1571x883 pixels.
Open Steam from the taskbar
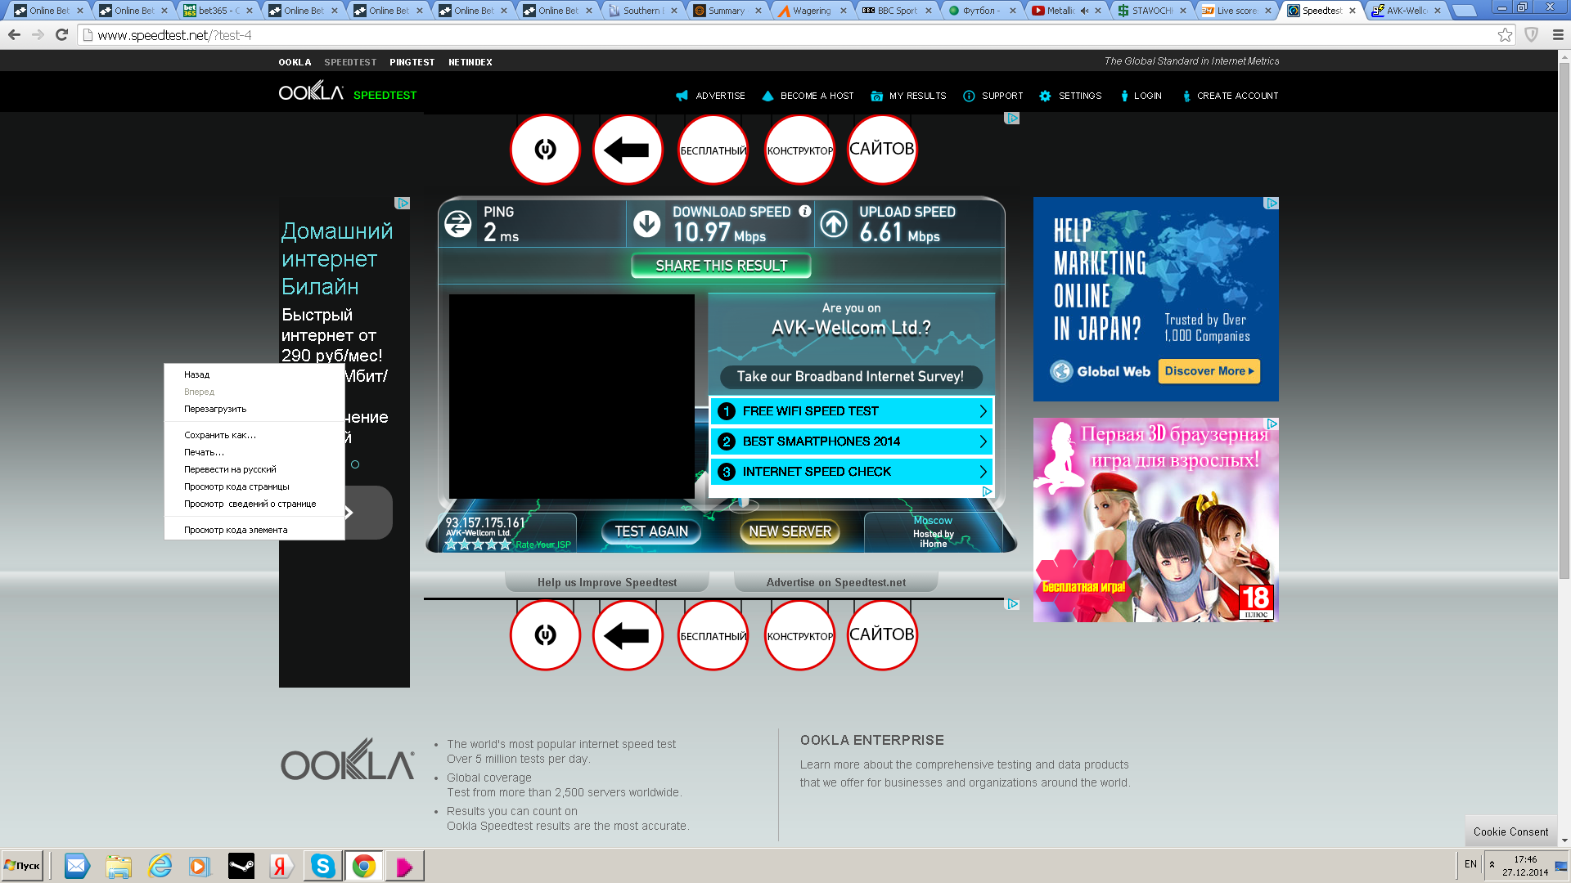(x=241, y=866)
